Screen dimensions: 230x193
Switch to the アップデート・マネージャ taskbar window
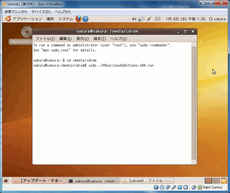coord(39,181)
